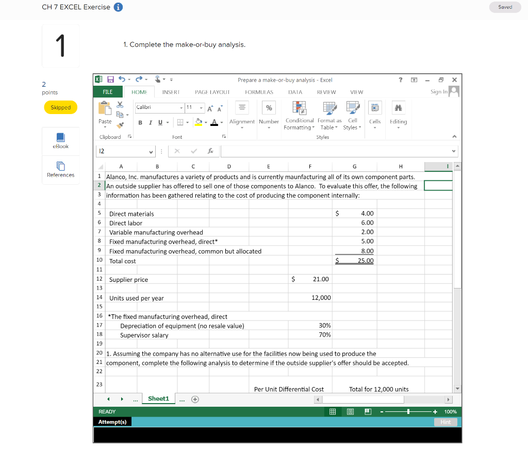Viewport: 528px width, 464px height.
Task: Click the Paste icon
Action: (x=104, y=109)
